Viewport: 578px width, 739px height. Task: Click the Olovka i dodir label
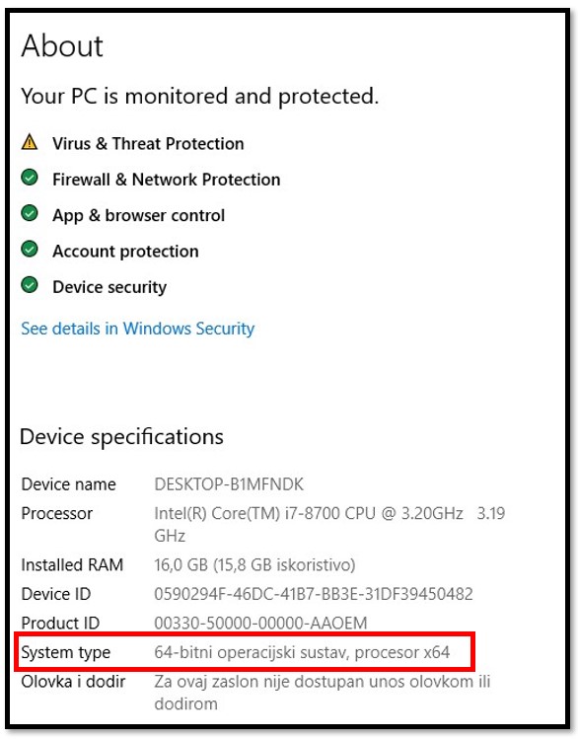point(73,682)
